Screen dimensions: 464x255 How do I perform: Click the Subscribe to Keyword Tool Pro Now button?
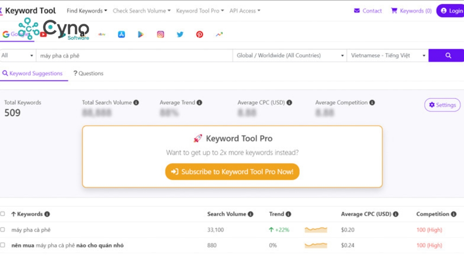click(x=232, y=172)
